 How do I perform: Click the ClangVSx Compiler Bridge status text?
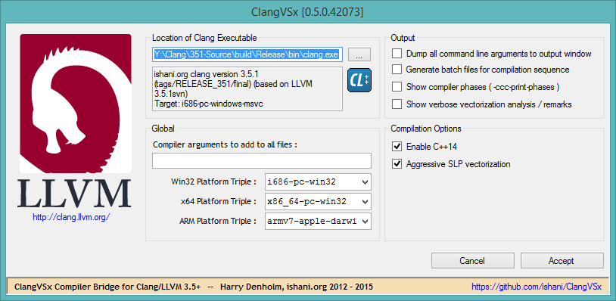point(194,287)
